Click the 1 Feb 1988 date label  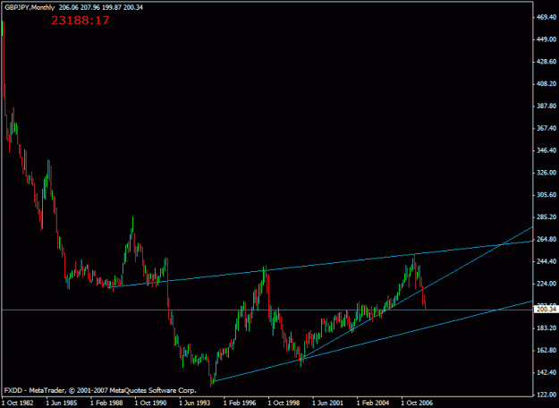pos(106,403)
